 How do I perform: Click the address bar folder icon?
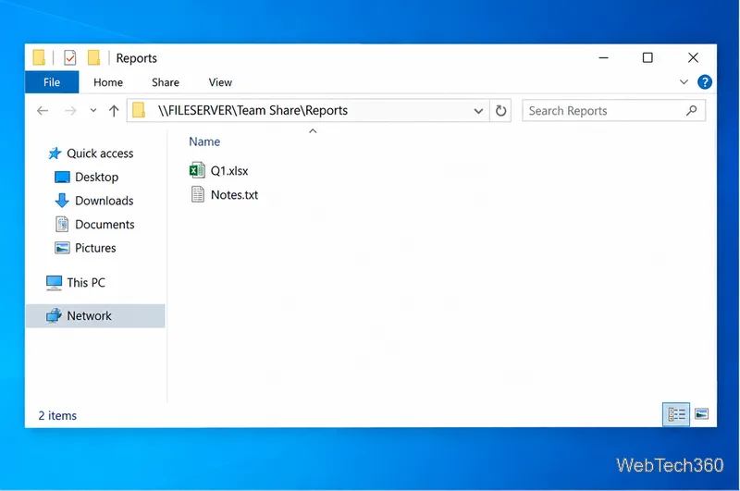point(139,110)
